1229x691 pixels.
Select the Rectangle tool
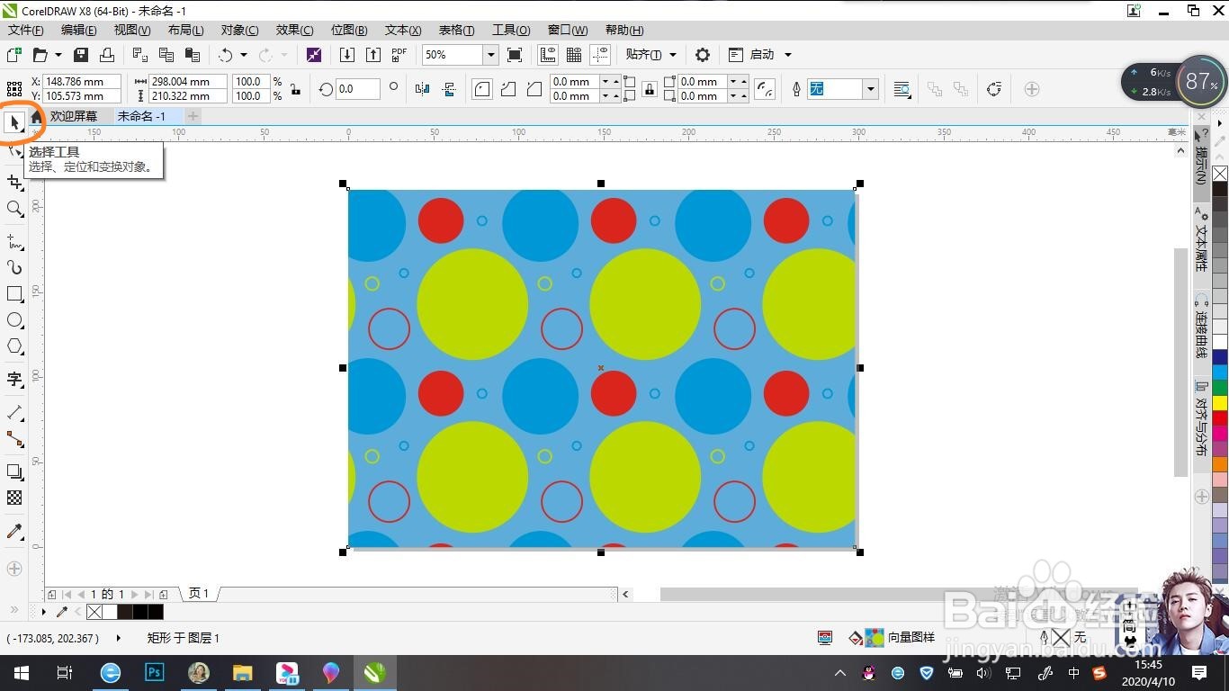[x=14, y=294]
